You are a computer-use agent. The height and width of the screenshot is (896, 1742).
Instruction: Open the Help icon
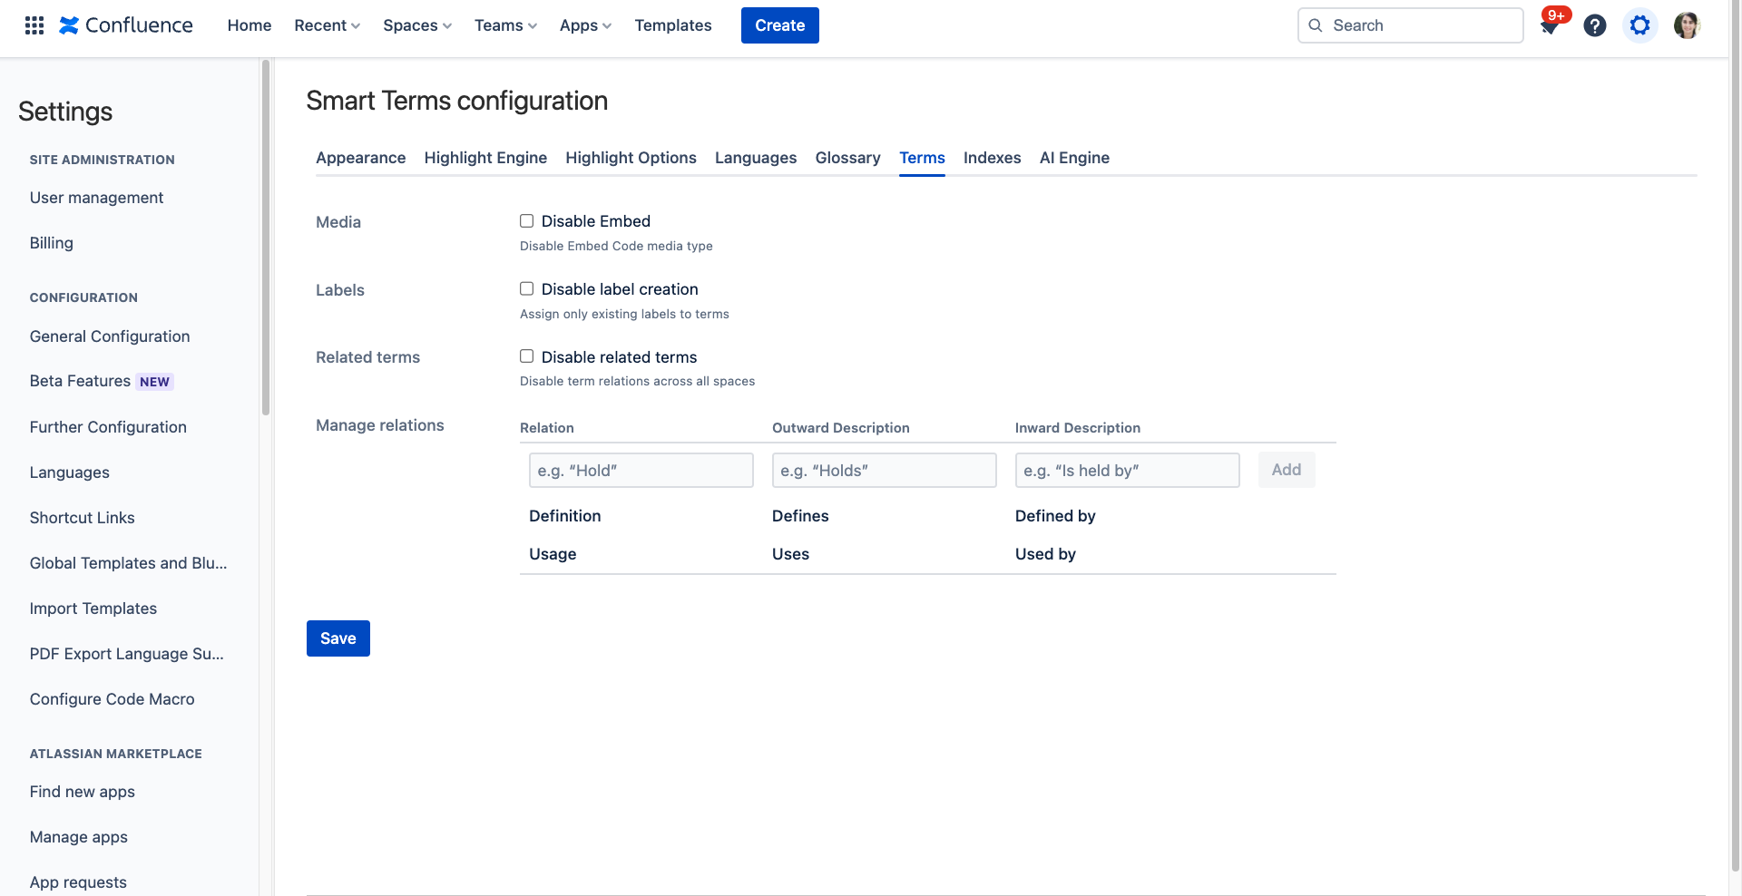(1594, 25)
